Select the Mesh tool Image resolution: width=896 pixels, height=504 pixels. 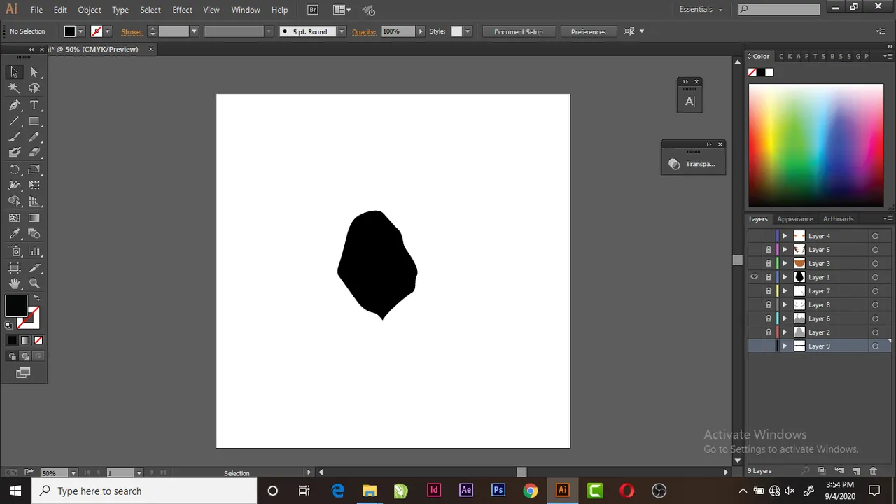[x=14, y=218]
